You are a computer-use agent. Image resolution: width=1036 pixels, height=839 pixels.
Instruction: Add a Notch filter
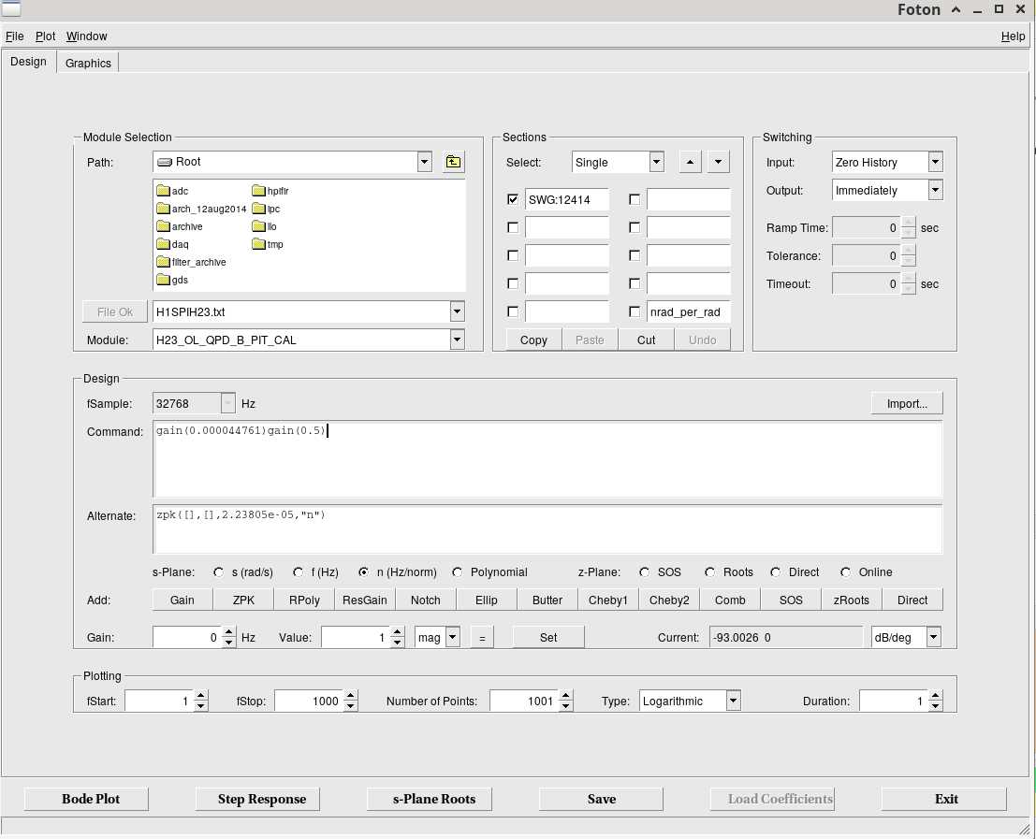point(426,600)
